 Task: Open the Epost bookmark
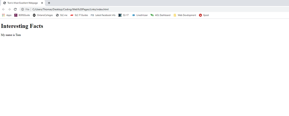pyautogui.click(x=204, y=15)
